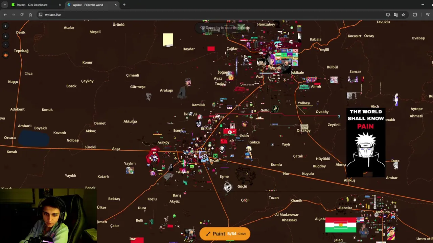Click the Khanik map label
This screenshot has width=433, height=243.
pyautogui.click(x=296, y=201)
